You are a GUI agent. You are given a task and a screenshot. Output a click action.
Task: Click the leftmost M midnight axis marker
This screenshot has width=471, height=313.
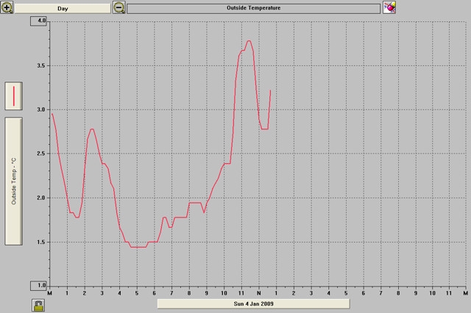tap(49, 294)
